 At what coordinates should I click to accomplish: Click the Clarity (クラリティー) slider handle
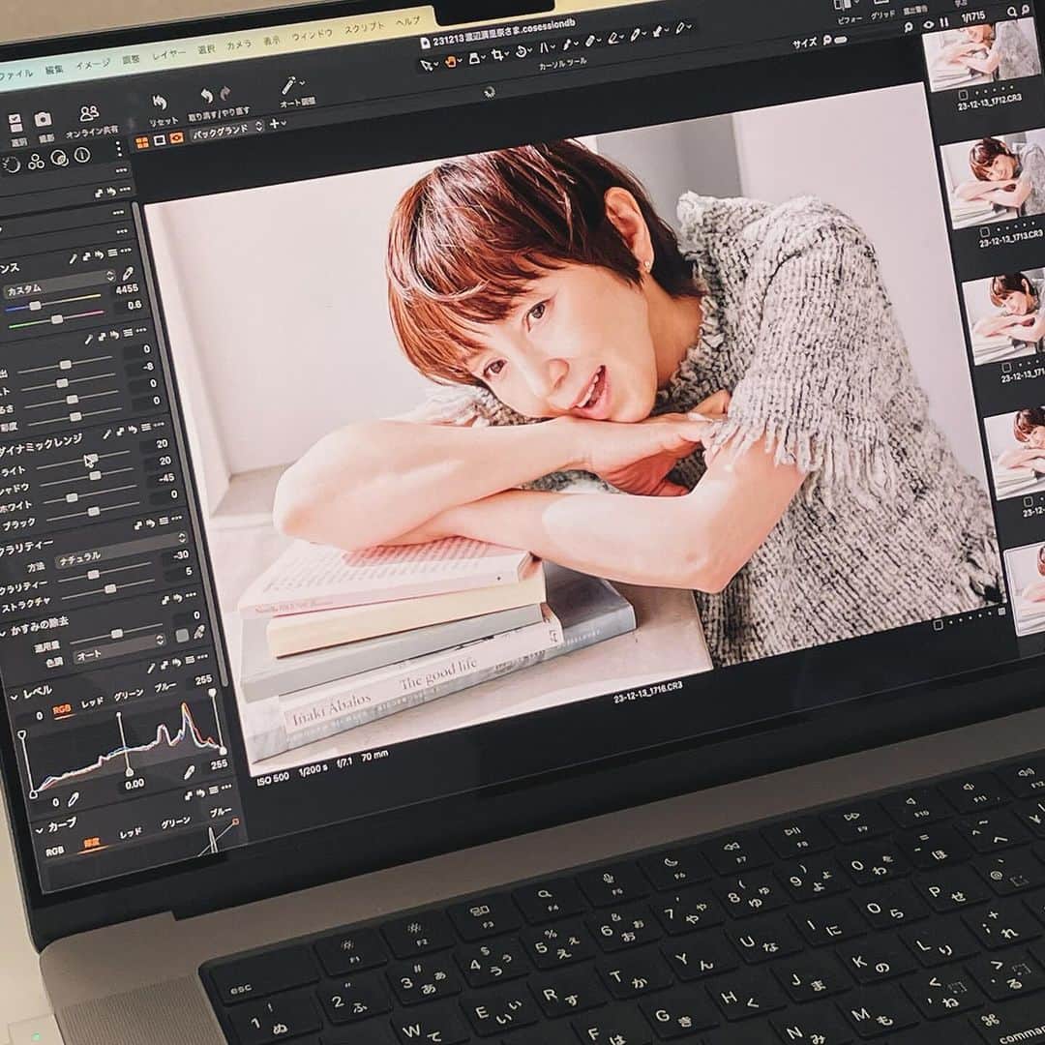click(x=94, y=575)
